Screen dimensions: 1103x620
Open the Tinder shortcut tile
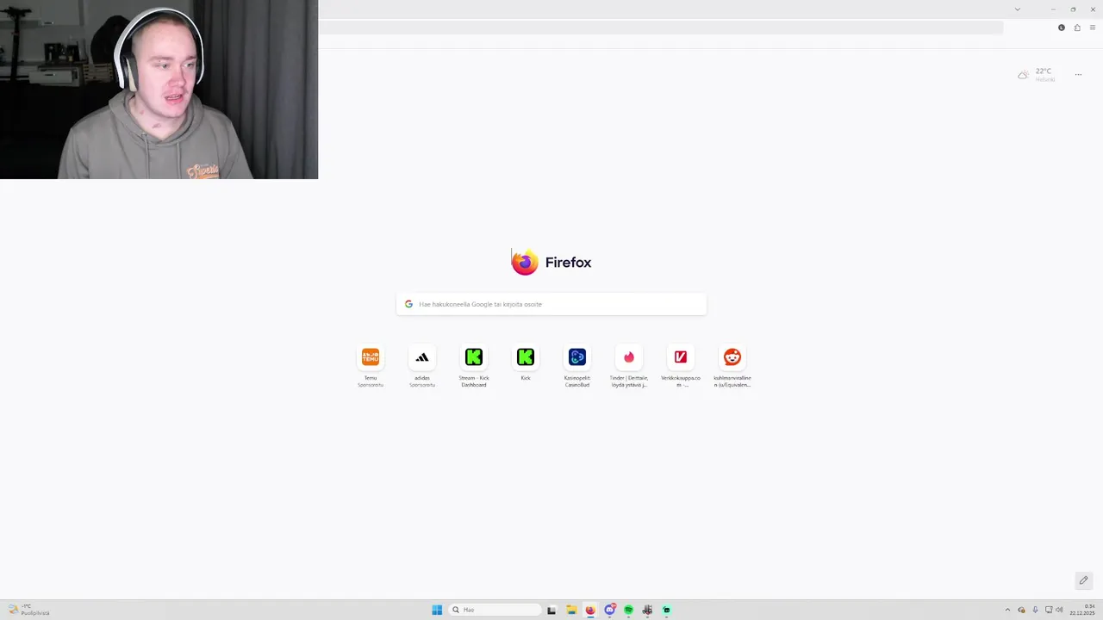tap(629, 366)
